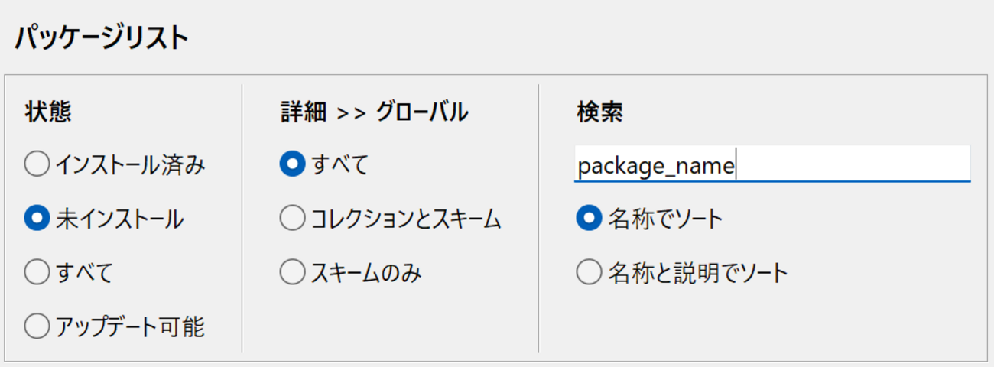Click the 未インストール label text
This screenshot has height=367, width=994.
pyautogui.click(x=119, y=219)
